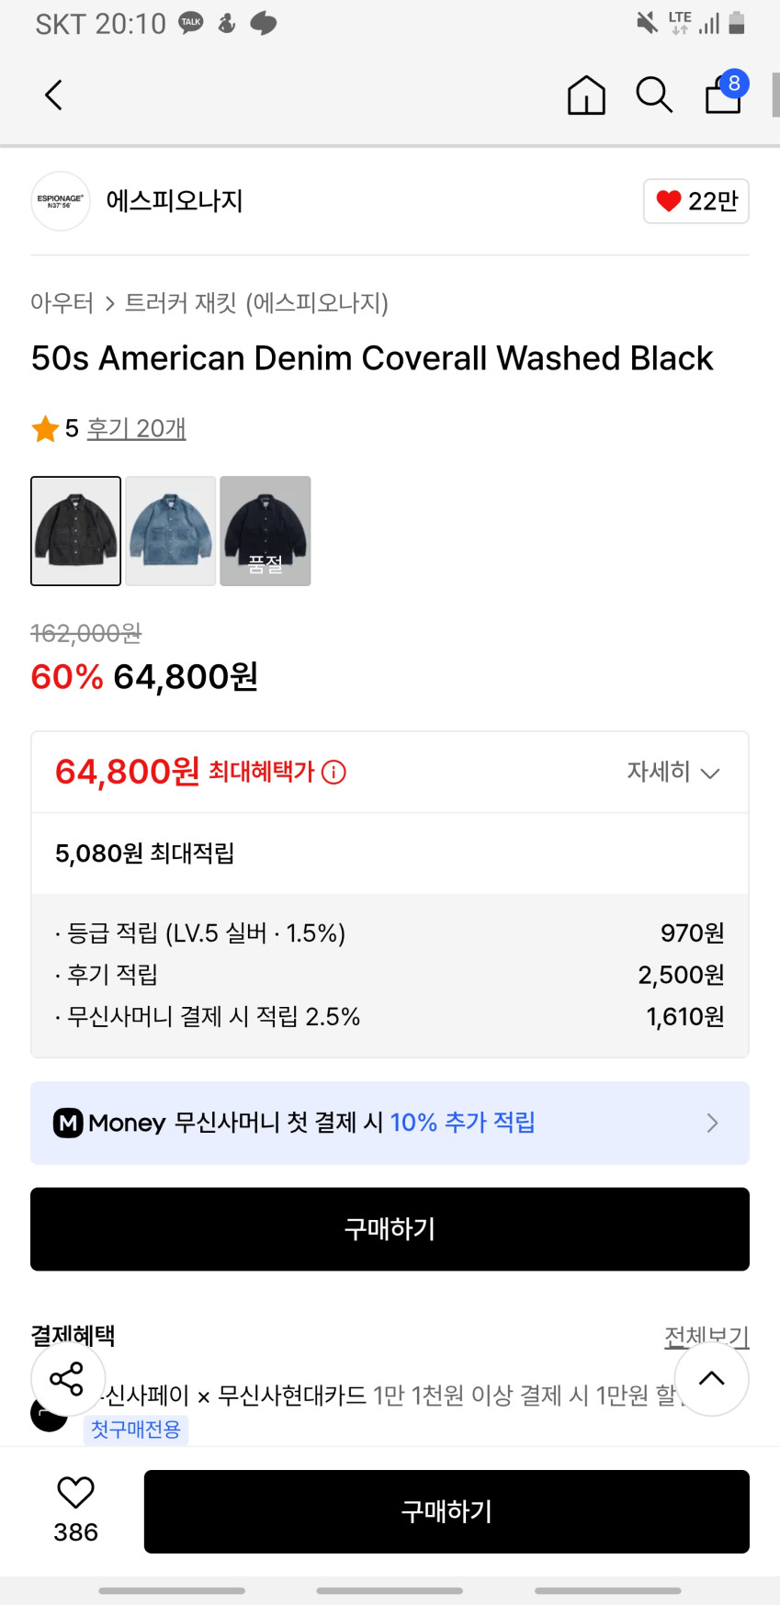This screenshot has width=780, height=1605.
Task: Tap the back arrow icon
Action: (x=54, y=95)
